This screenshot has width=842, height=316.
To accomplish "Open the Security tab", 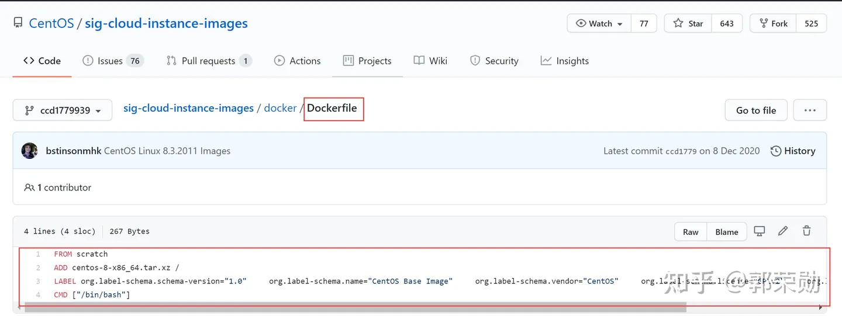I will 494,61.
